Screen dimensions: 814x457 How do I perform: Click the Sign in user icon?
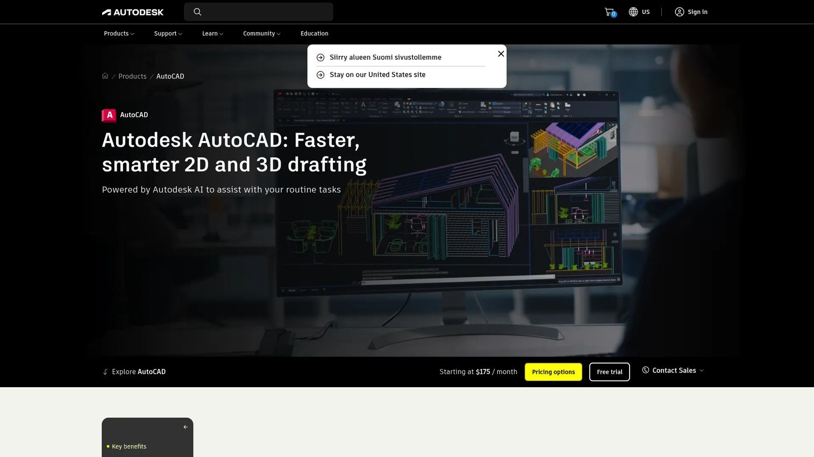click(x=680, y=12)
